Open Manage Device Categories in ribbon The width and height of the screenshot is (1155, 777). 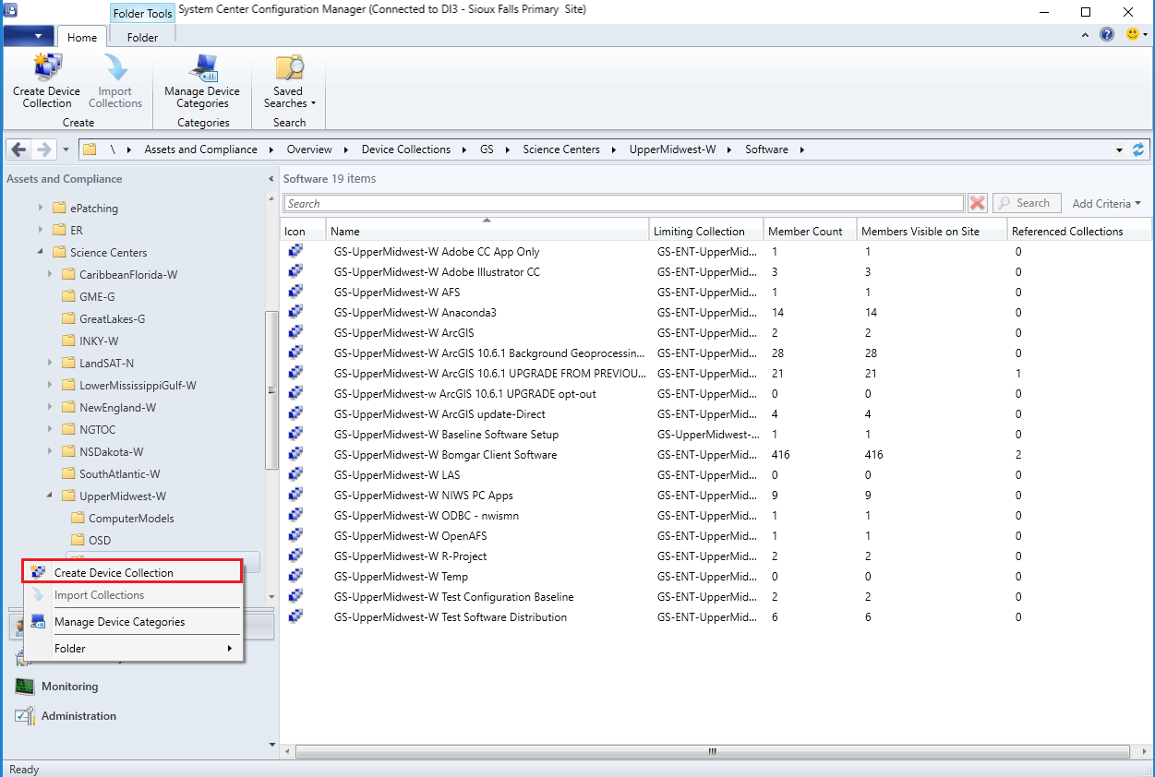pos(202,81)
